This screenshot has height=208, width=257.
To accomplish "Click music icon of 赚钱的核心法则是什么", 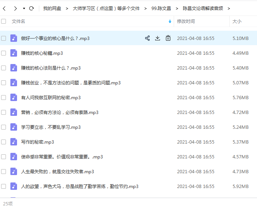I will 14,68.
